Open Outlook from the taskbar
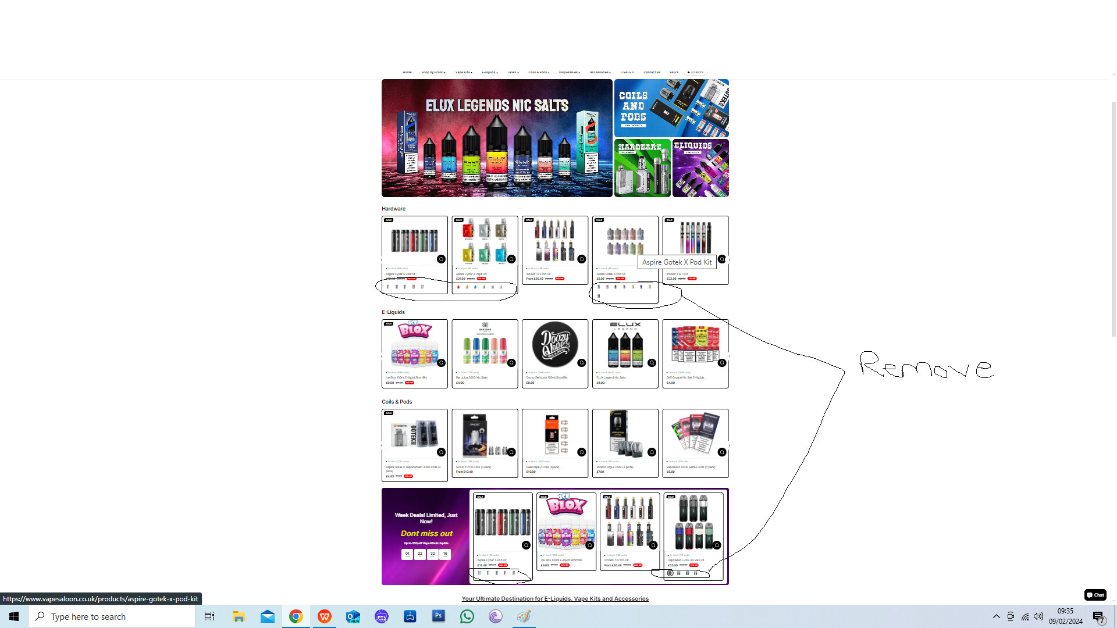The width and height of the screenshot is (1117, 628). pos(353,616)
